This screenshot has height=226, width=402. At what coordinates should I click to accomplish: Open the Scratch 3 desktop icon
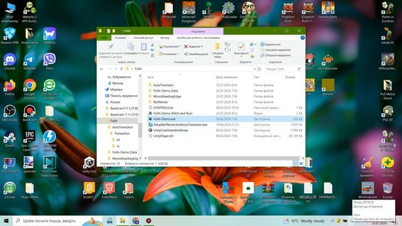coord(89,190)
